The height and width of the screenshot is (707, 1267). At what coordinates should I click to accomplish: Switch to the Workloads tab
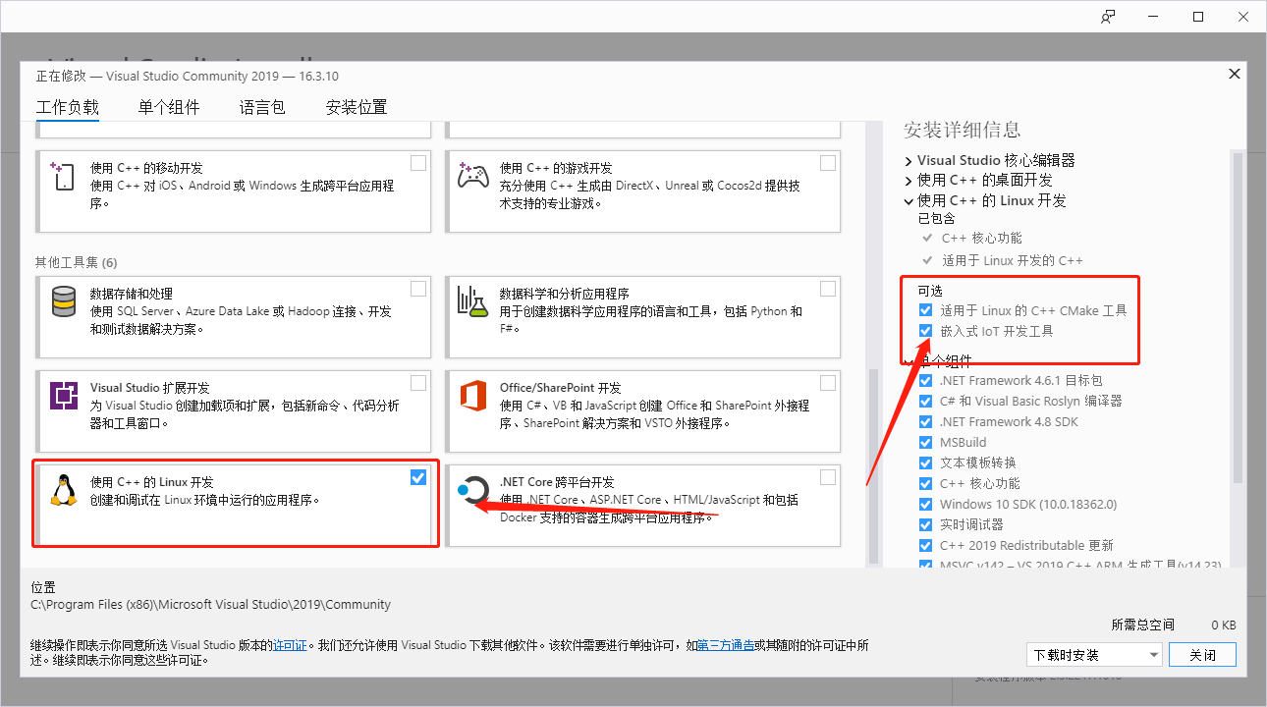point(68,107)
